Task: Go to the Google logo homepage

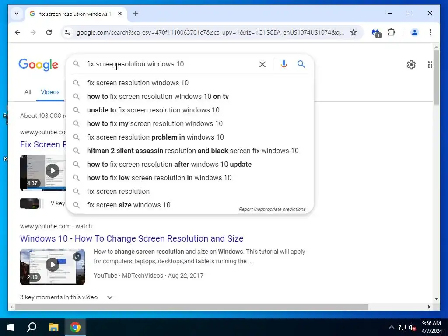Action: tap(38, 65)
